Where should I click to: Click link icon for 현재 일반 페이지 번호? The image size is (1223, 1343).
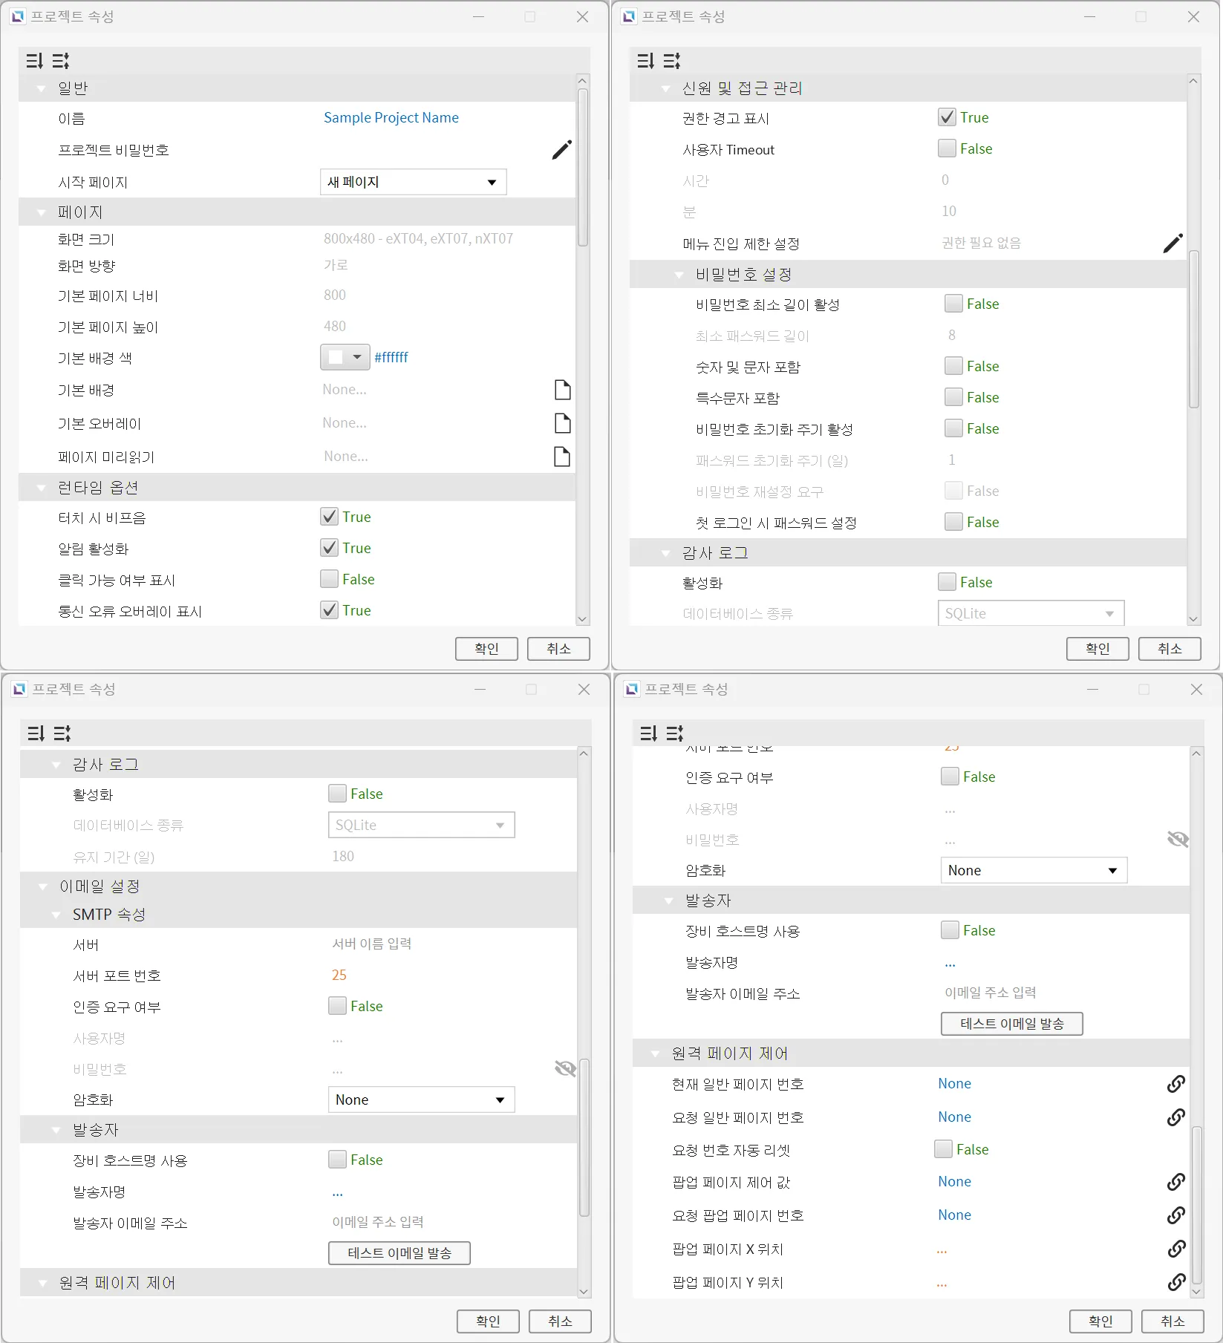click(x=1175, y=1084)
